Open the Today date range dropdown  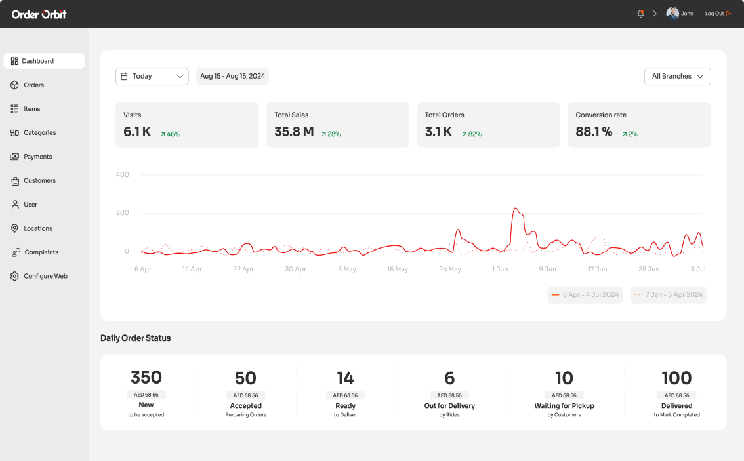[x=152, y=76]
